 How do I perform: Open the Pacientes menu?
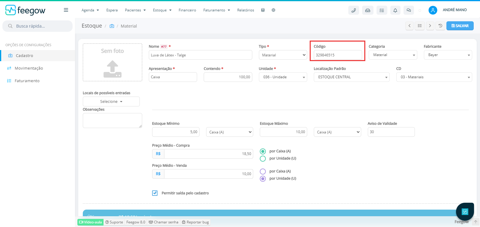tap(135, 10)
